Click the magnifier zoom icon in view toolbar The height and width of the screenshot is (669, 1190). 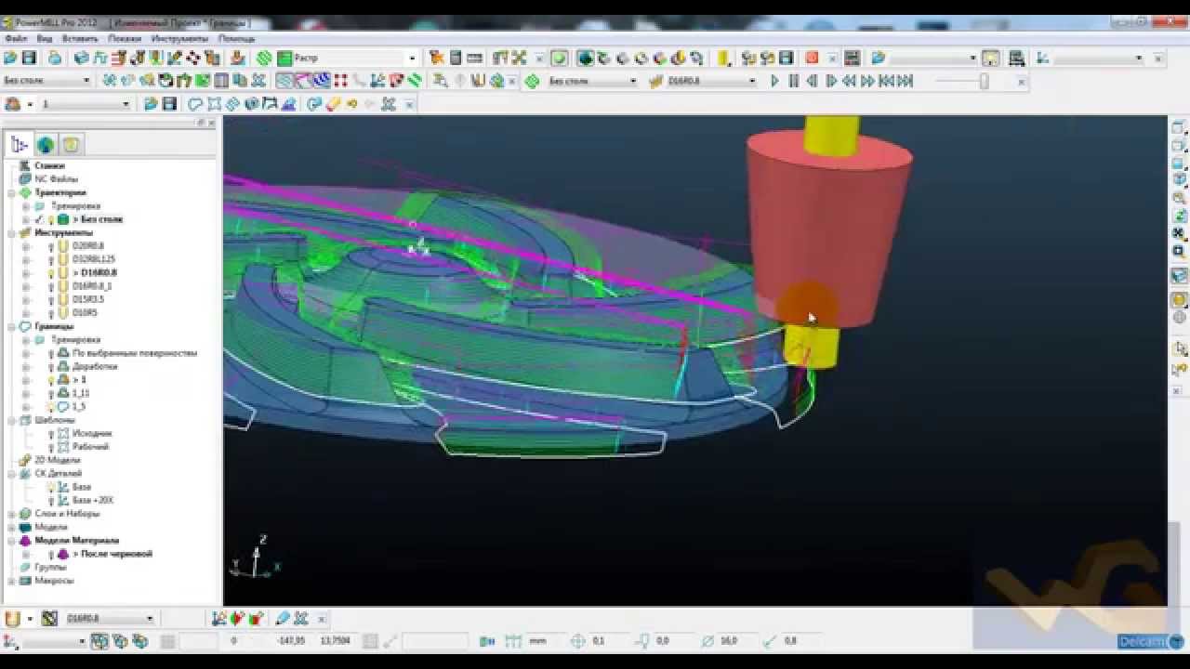coord(1179,198)
